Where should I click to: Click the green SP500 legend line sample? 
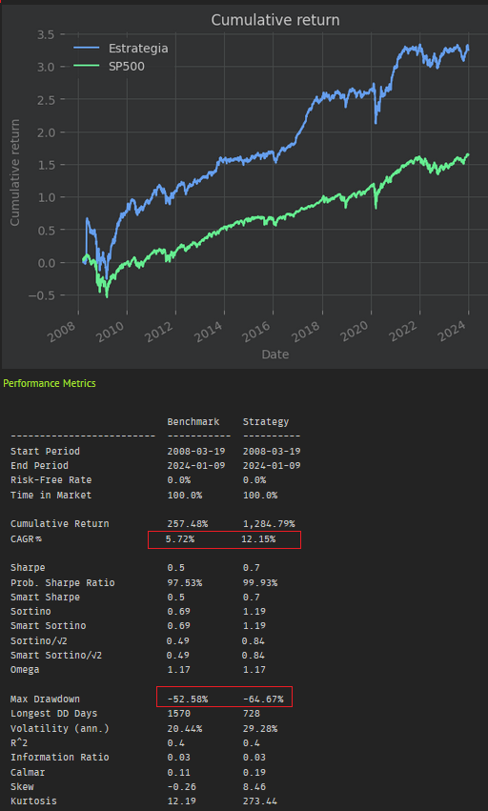86,66
